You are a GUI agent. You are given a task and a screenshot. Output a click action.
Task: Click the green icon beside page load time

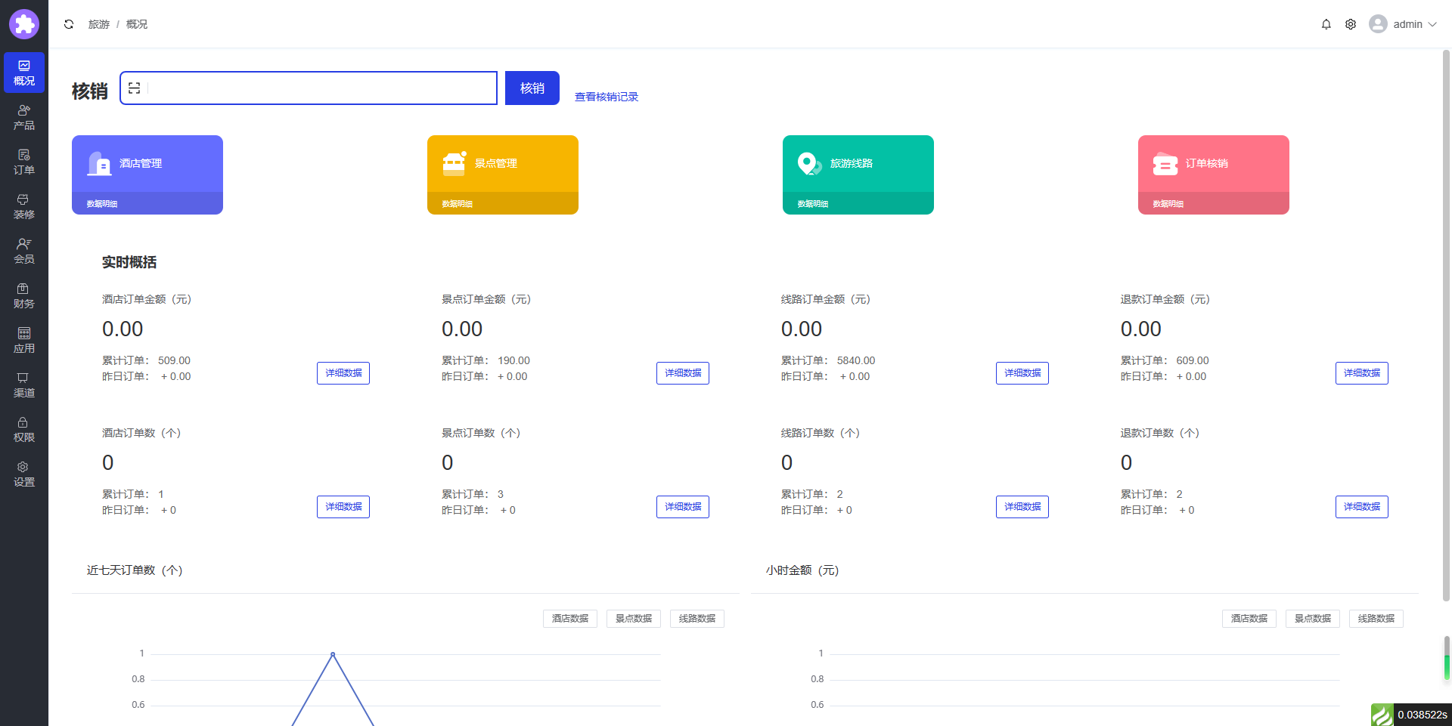[1382, 715]
